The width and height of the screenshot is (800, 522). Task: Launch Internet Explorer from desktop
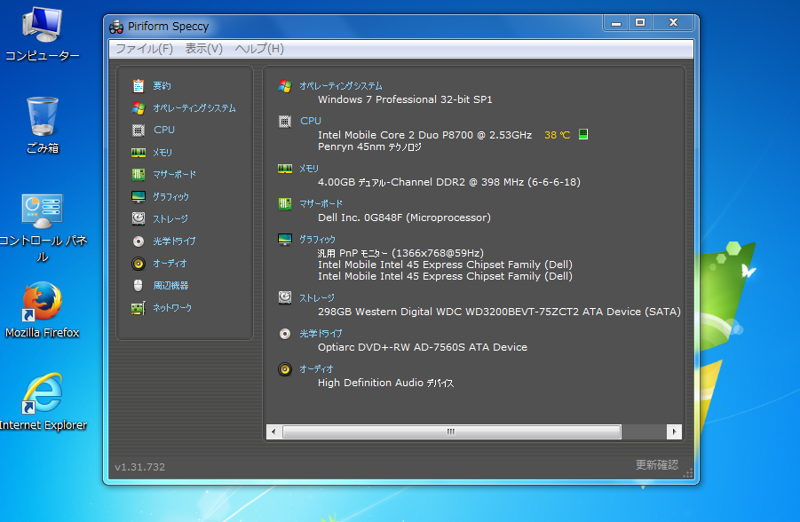(43, 402)
